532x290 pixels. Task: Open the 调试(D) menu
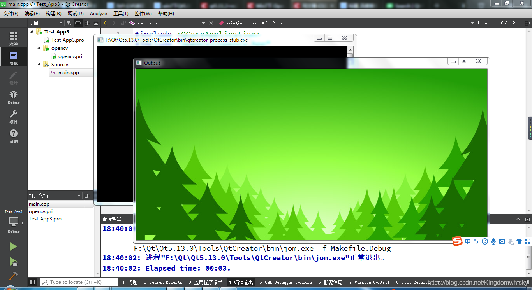76,13
